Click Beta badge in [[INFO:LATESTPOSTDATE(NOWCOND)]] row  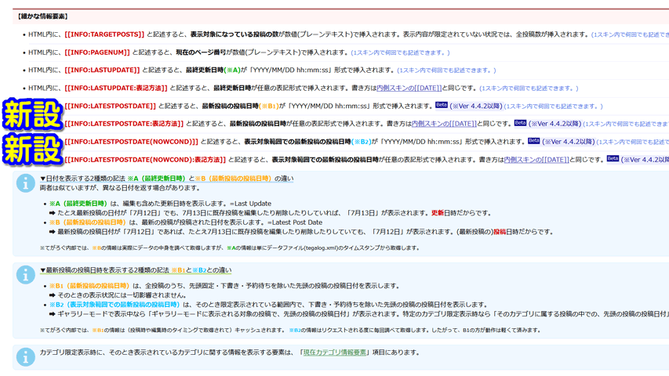(534, 141)
